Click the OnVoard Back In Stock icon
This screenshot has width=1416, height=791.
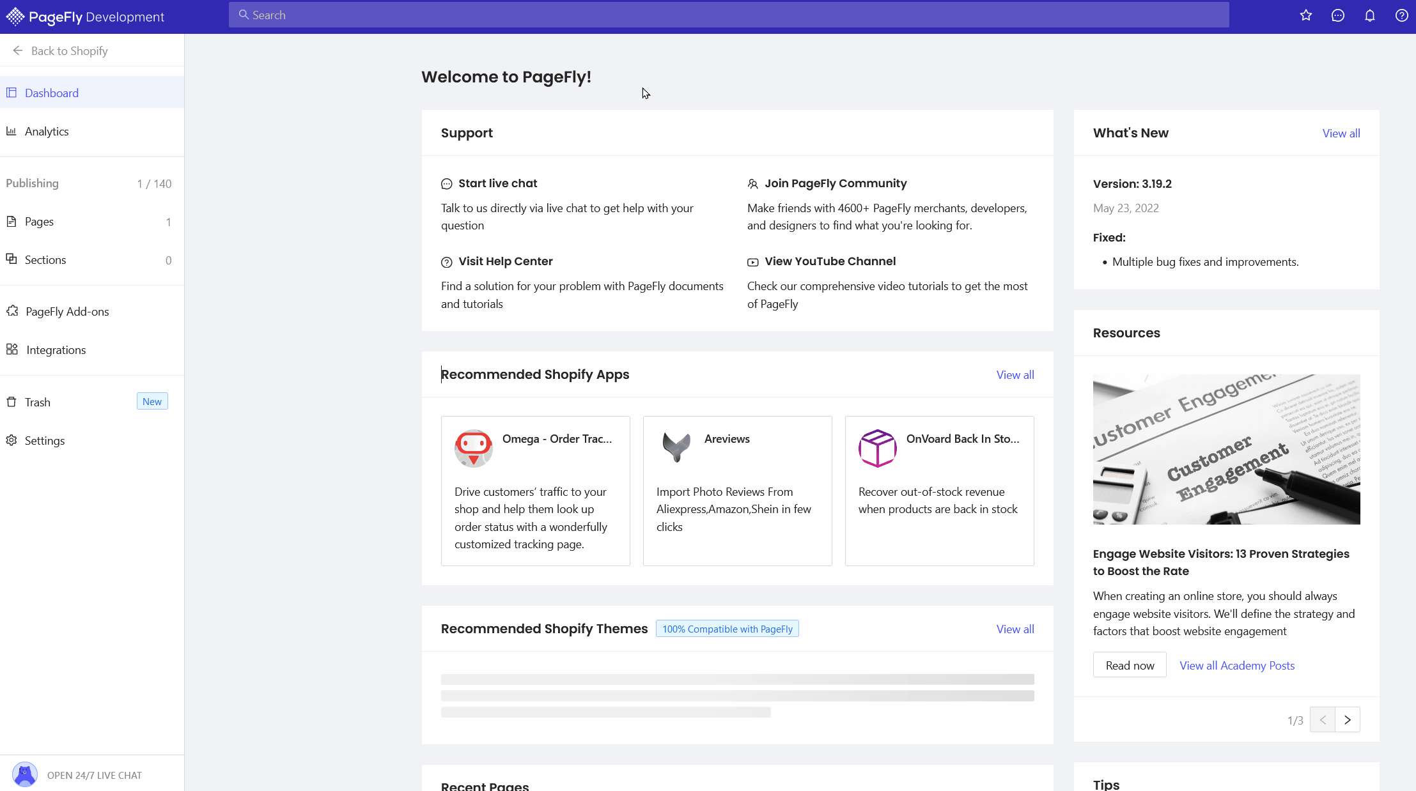(878, 449)
